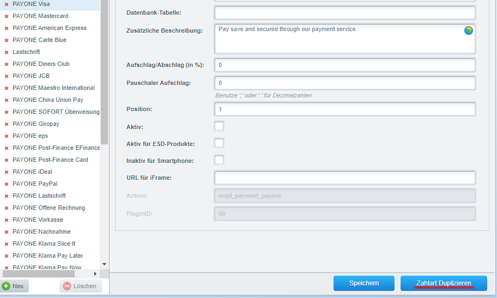Click the disabled Action field

(345, 196)
